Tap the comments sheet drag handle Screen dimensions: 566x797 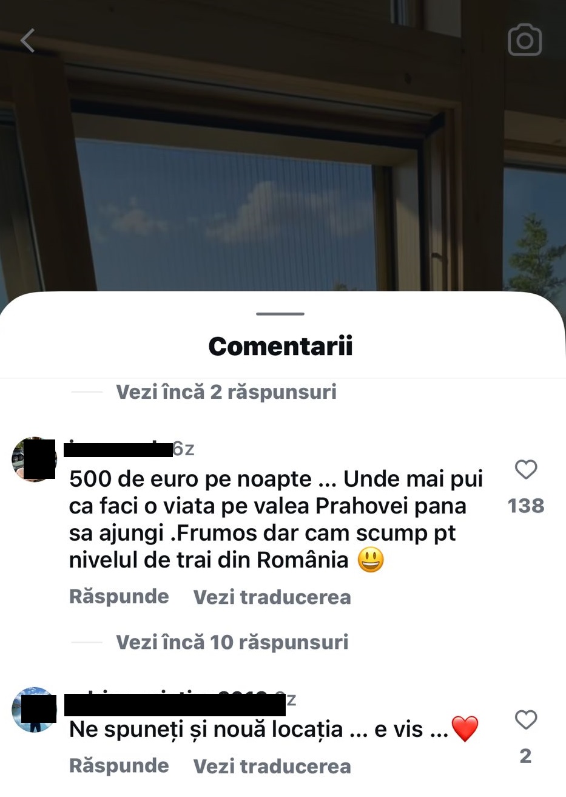click(x=280, y=314)
